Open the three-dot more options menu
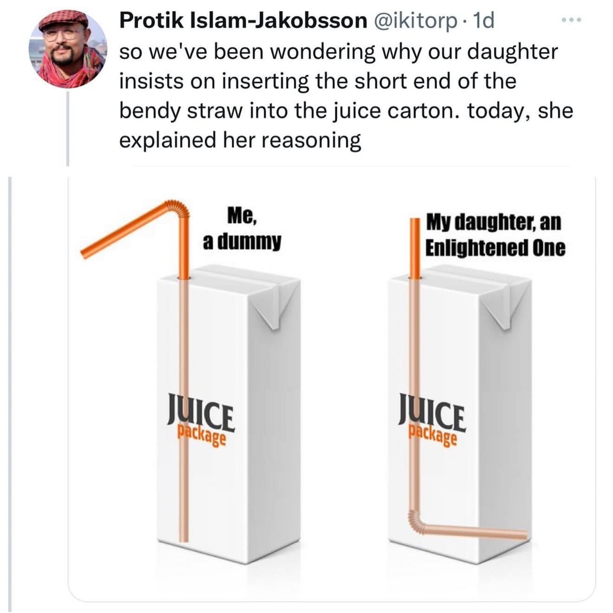This screenshot has height=613, width=613. pyautogui.click(x=571, y=20)
